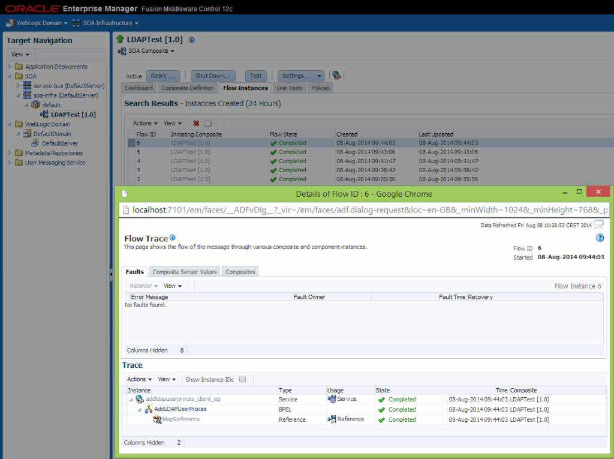Toggle the Show Instance IDs checkbox

pos(242,379)
